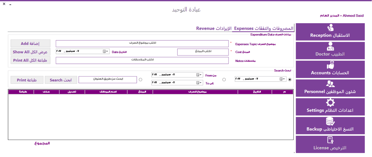Click calendar icon in expenditure Date field
Viewport: 372px width, 157px height.
(104, 52)
